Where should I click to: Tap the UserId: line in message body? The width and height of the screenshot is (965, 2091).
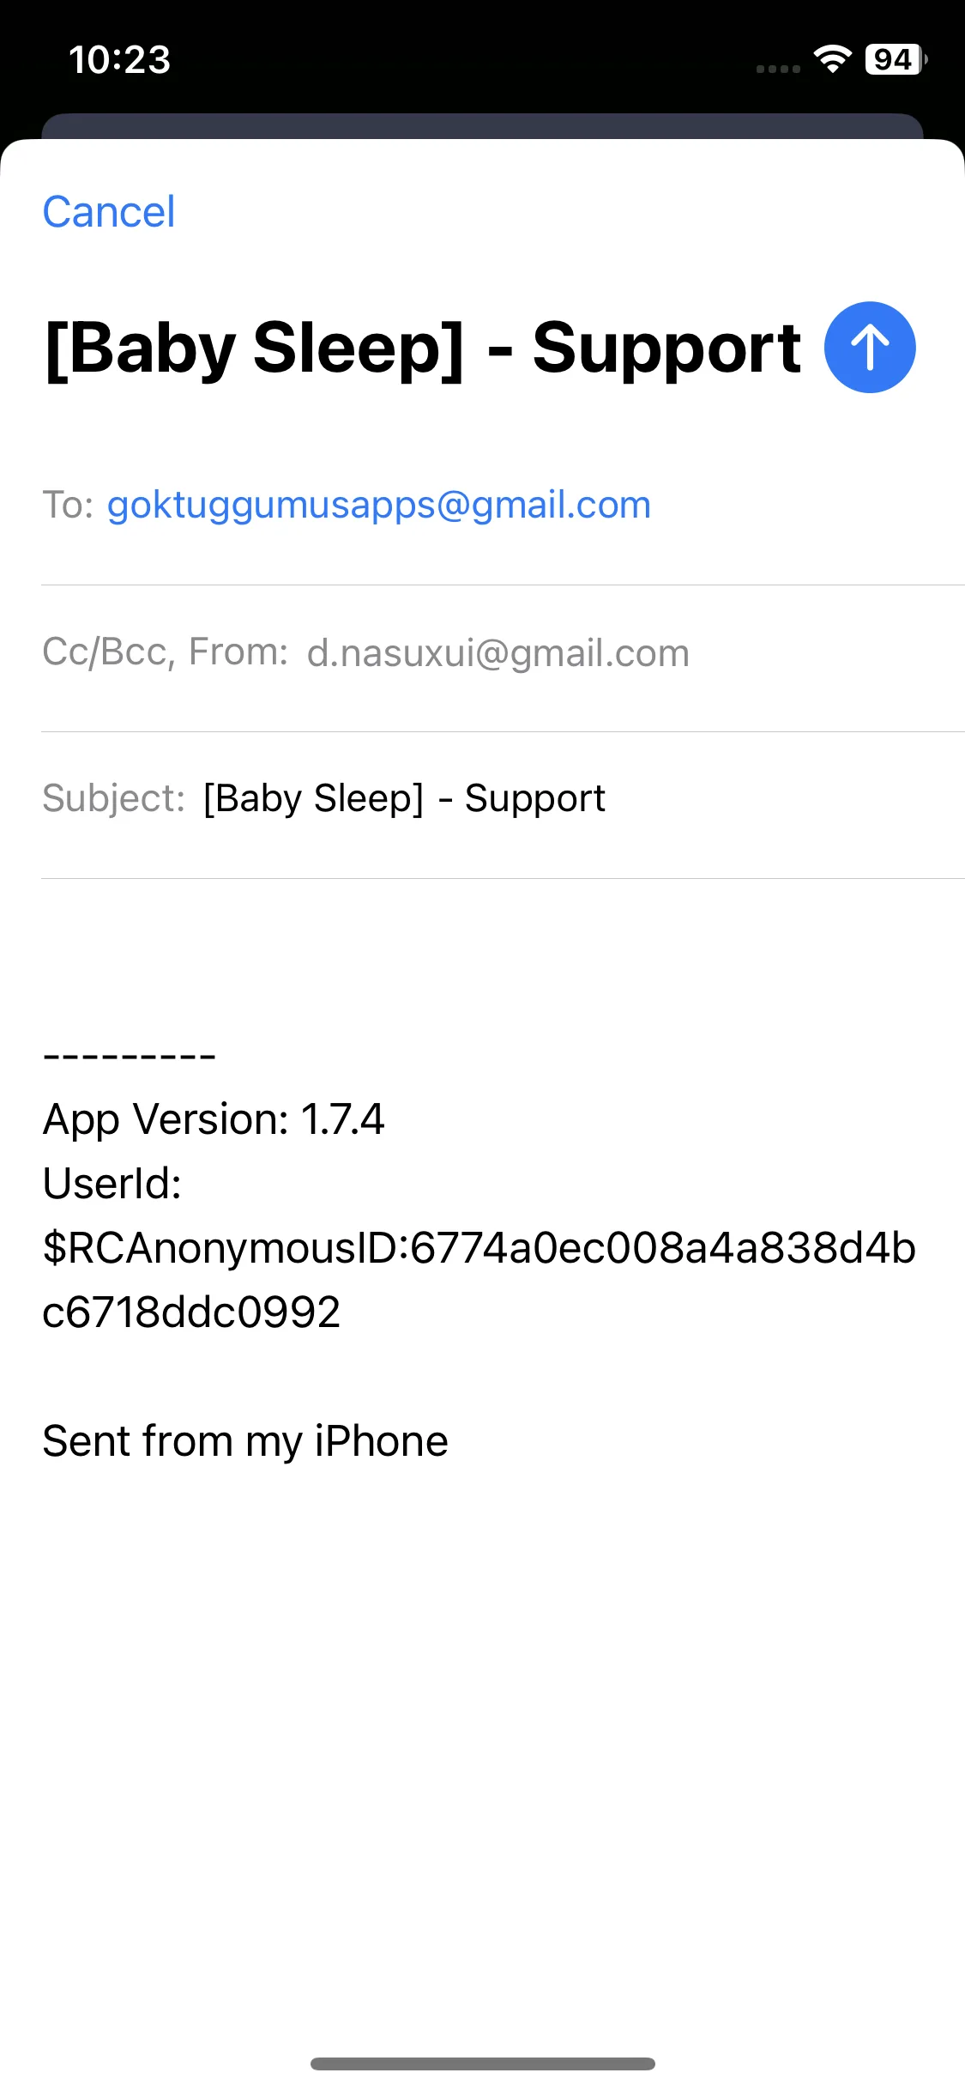(112, 1184)
